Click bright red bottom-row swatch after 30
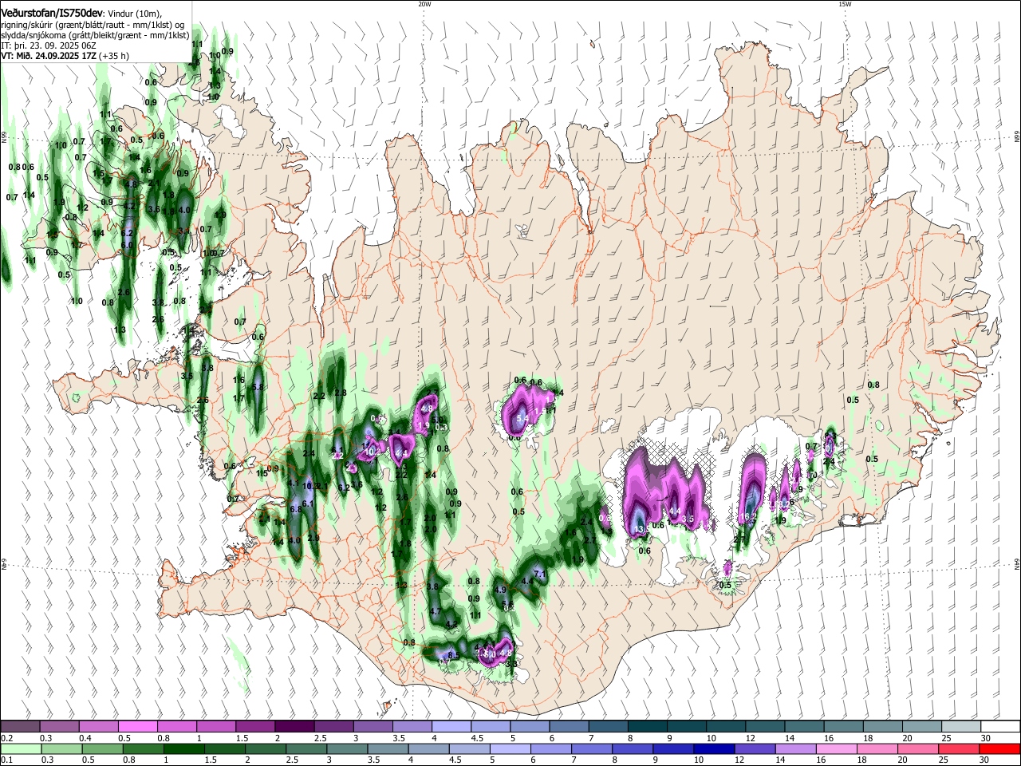The height and width of the screenshot is (766, 1021). 999,749
